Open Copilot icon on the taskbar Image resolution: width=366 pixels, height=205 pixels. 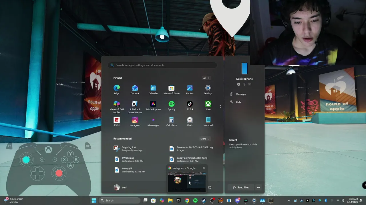pyautogui.click(x=162, y=200)
